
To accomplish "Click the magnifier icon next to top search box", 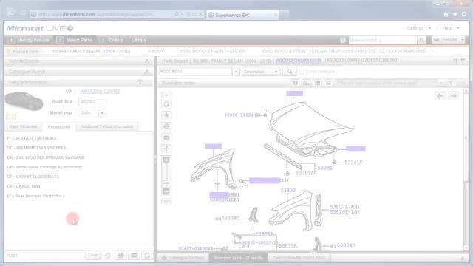I will (421, 40).
